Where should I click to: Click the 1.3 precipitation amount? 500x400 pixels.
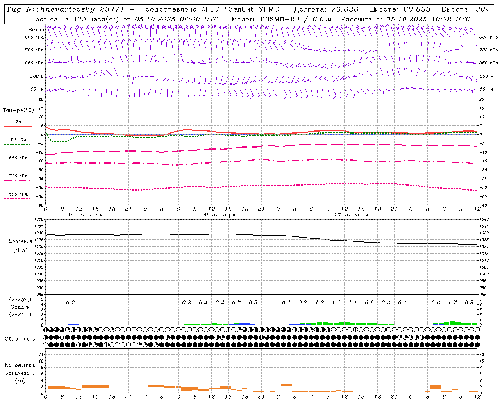point(320,302)
